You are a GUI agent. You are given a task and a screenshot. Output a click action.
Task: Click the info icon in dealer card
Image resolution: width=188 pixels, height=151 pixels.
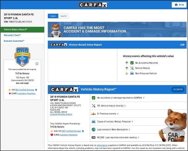[x=37, y=64]
